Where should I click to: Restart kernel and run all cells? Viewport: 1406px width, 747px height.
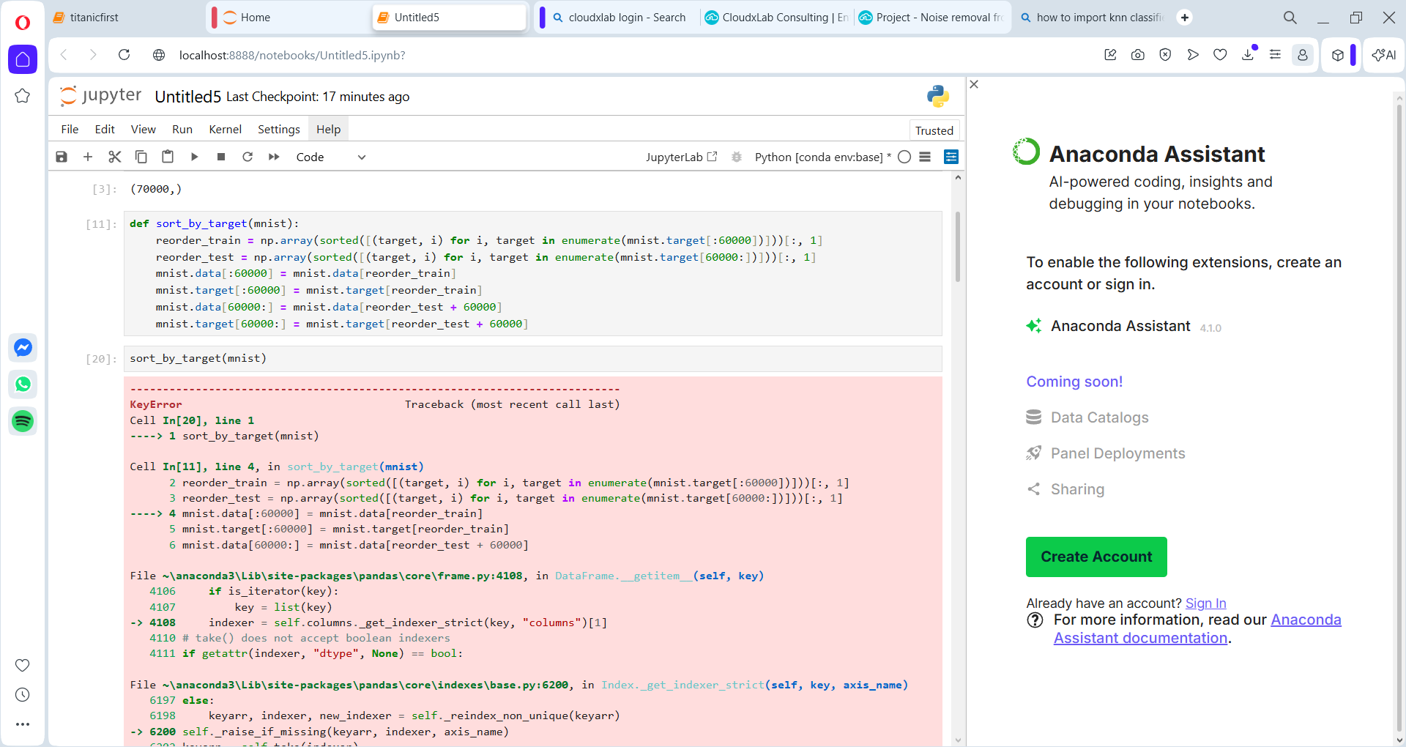click(274, 157)
